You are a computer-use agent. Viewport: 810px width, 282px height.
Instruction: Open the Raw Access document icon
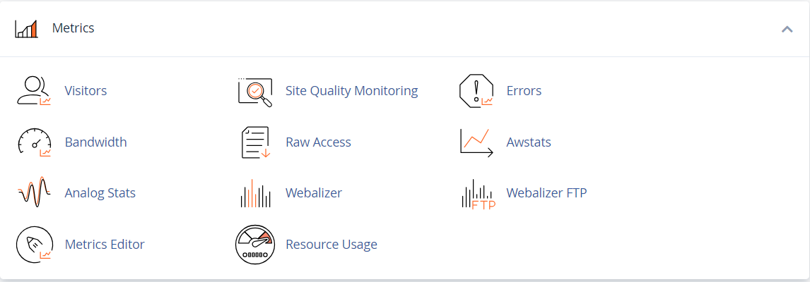(x=255, y=142)
